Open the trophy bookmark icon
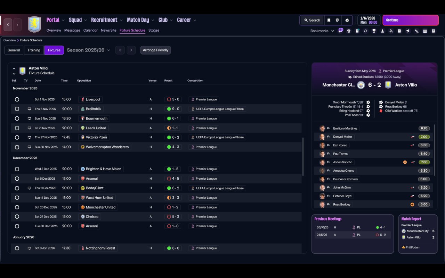 pyautogui.click(x=374, y=31)
